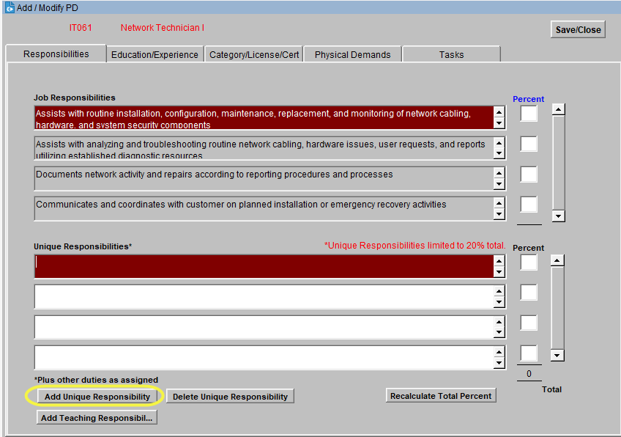Click Add Teaching Responsibil... button

(97, 417)
